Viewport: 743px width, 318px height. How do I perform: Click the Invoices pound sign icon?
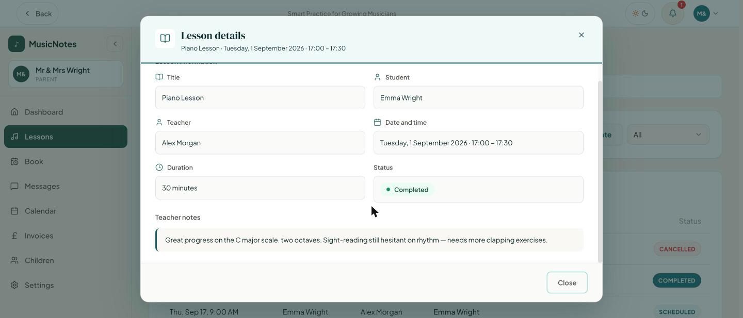click(14, 236)
